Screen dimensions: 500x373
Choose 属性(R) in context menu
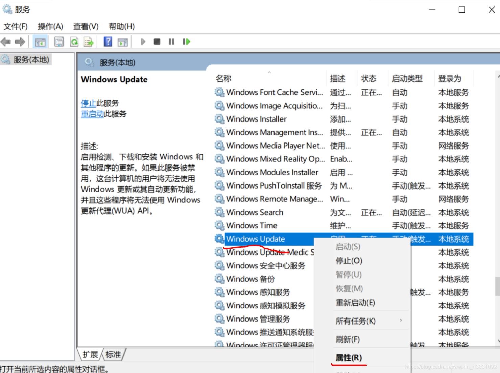tap(362, 358)
